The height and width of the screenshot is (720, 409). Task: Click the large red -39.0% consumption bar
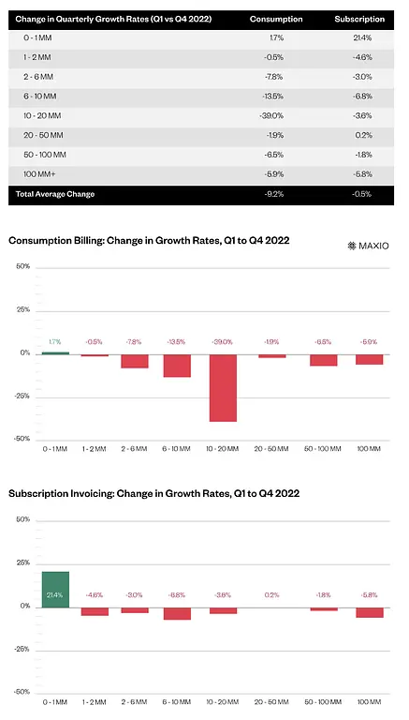(x=224, y=388)
